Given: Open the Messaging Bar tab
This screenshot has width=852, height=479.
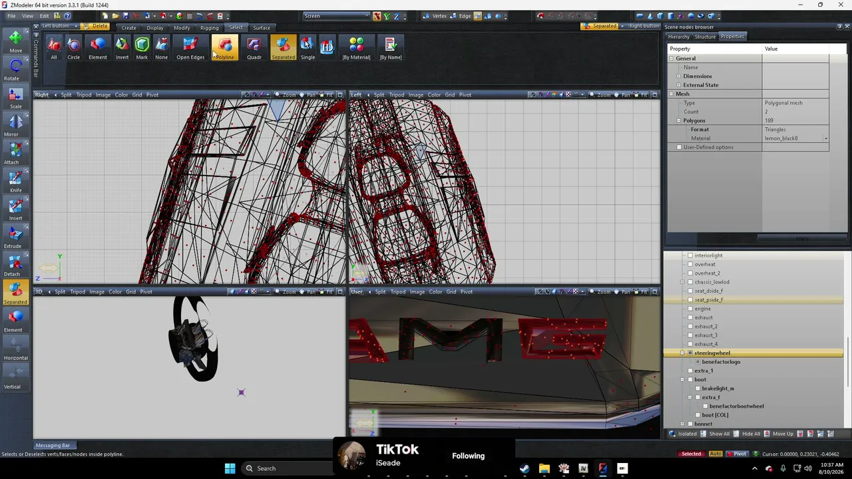Looking at the screenshot, I should point(53,446).
